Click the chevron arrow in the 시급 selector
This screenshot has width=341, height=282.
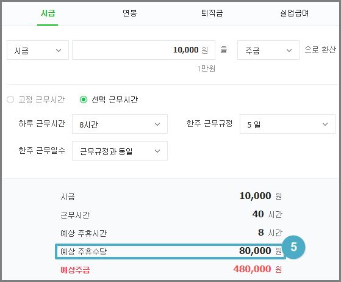coord(59,51)
